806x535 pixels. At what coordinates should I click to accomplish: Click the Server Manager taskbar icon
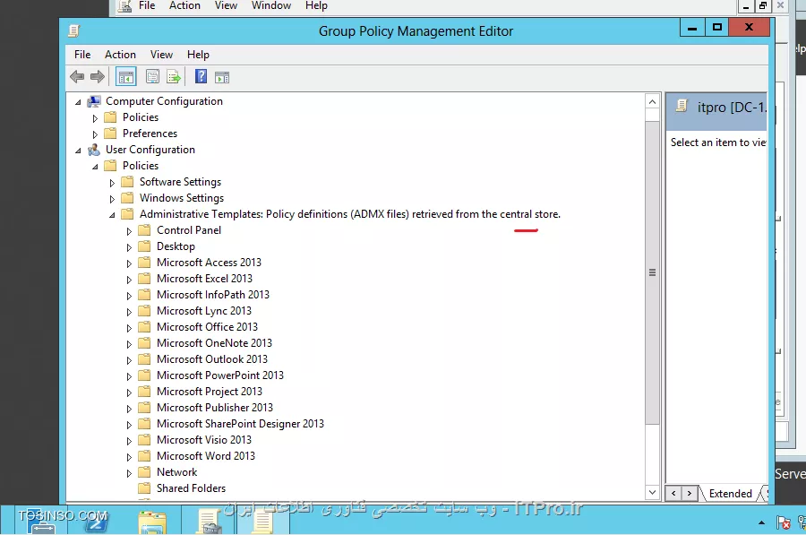point(41,522)
